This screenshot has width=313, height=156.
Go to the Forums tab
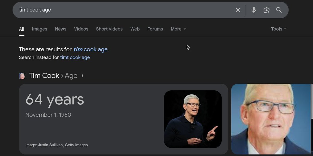[x=155, y=29]
